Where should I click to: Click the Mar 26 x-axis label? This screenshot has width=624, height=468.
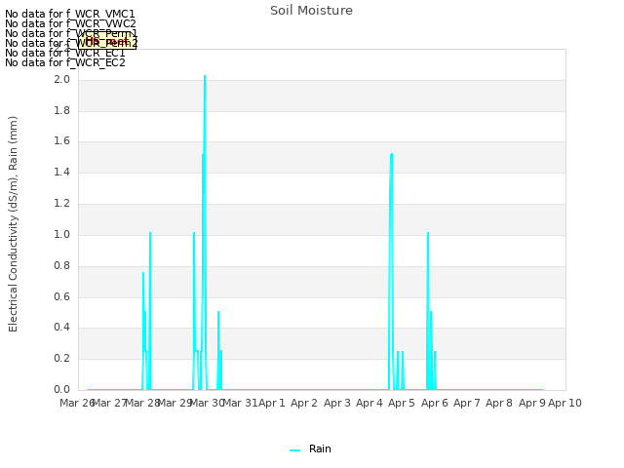[77, 403]
